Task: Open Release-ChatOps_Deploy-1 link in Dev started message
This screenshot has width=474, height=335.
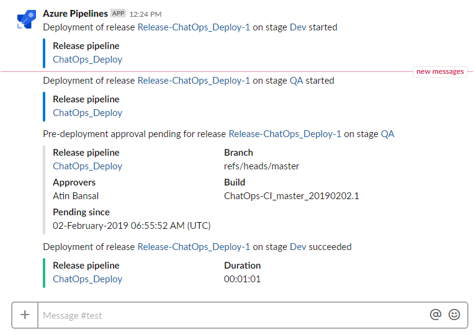Action: point(194,27)
